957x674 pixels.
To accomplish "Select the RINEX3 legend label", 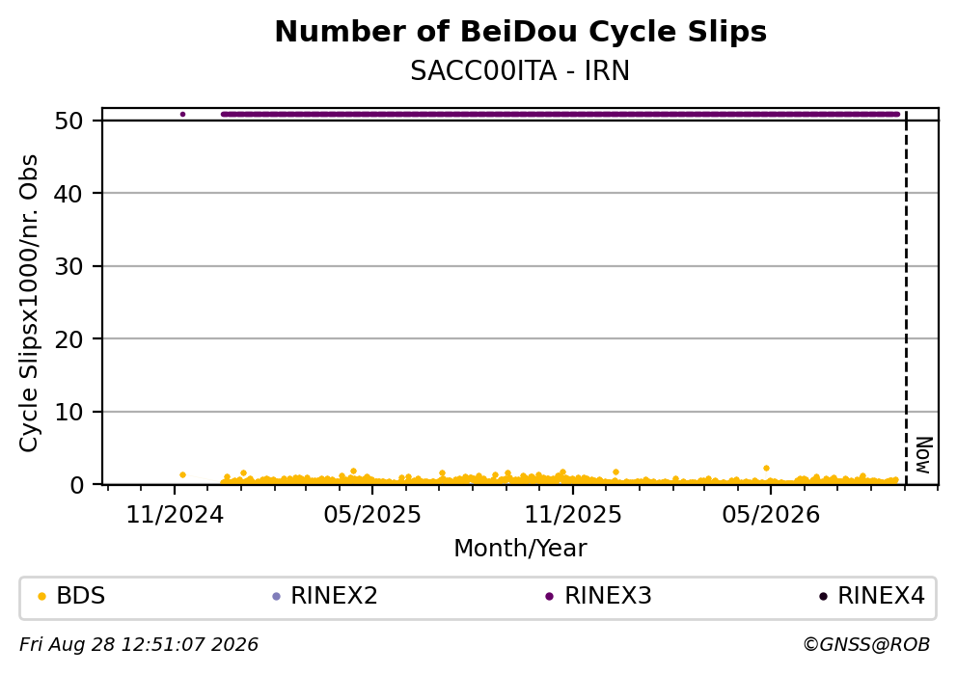I will tap(608, 596).
